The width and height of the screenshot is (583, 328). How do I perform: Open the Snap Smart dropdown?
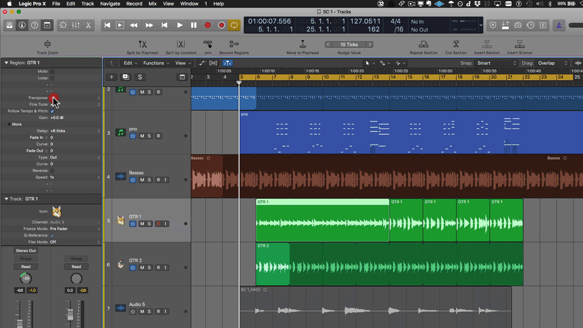point(496,63)
